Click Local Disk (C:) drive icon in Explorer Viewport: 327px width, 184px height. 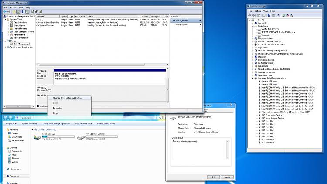point(37,137)
